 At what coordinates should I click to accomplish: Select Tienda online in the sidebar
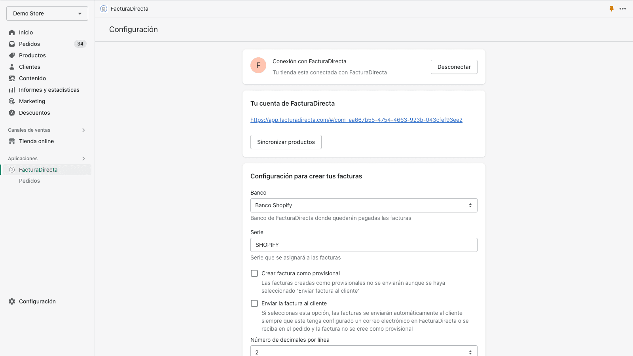coord(36,141)
